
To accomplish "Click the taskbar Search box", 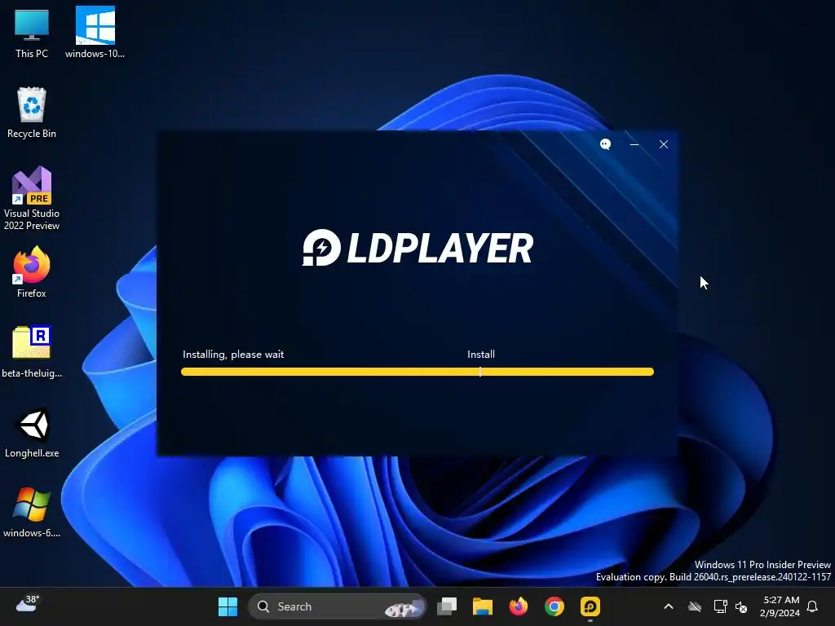I will (x=338, y=606).
